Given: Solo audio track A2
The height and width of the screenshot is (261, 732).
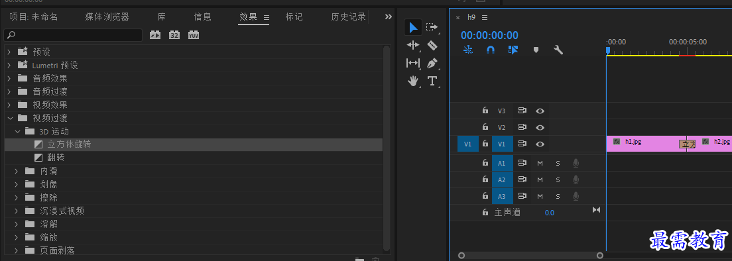Looking at the screenshot, I should [x=558, y=180].
